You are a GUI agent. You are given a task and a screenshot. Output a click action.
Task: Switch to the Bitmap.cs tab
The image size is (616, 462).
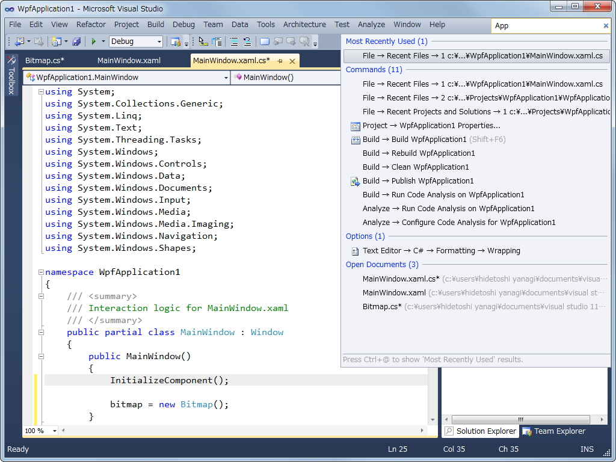tap(45, 61)
